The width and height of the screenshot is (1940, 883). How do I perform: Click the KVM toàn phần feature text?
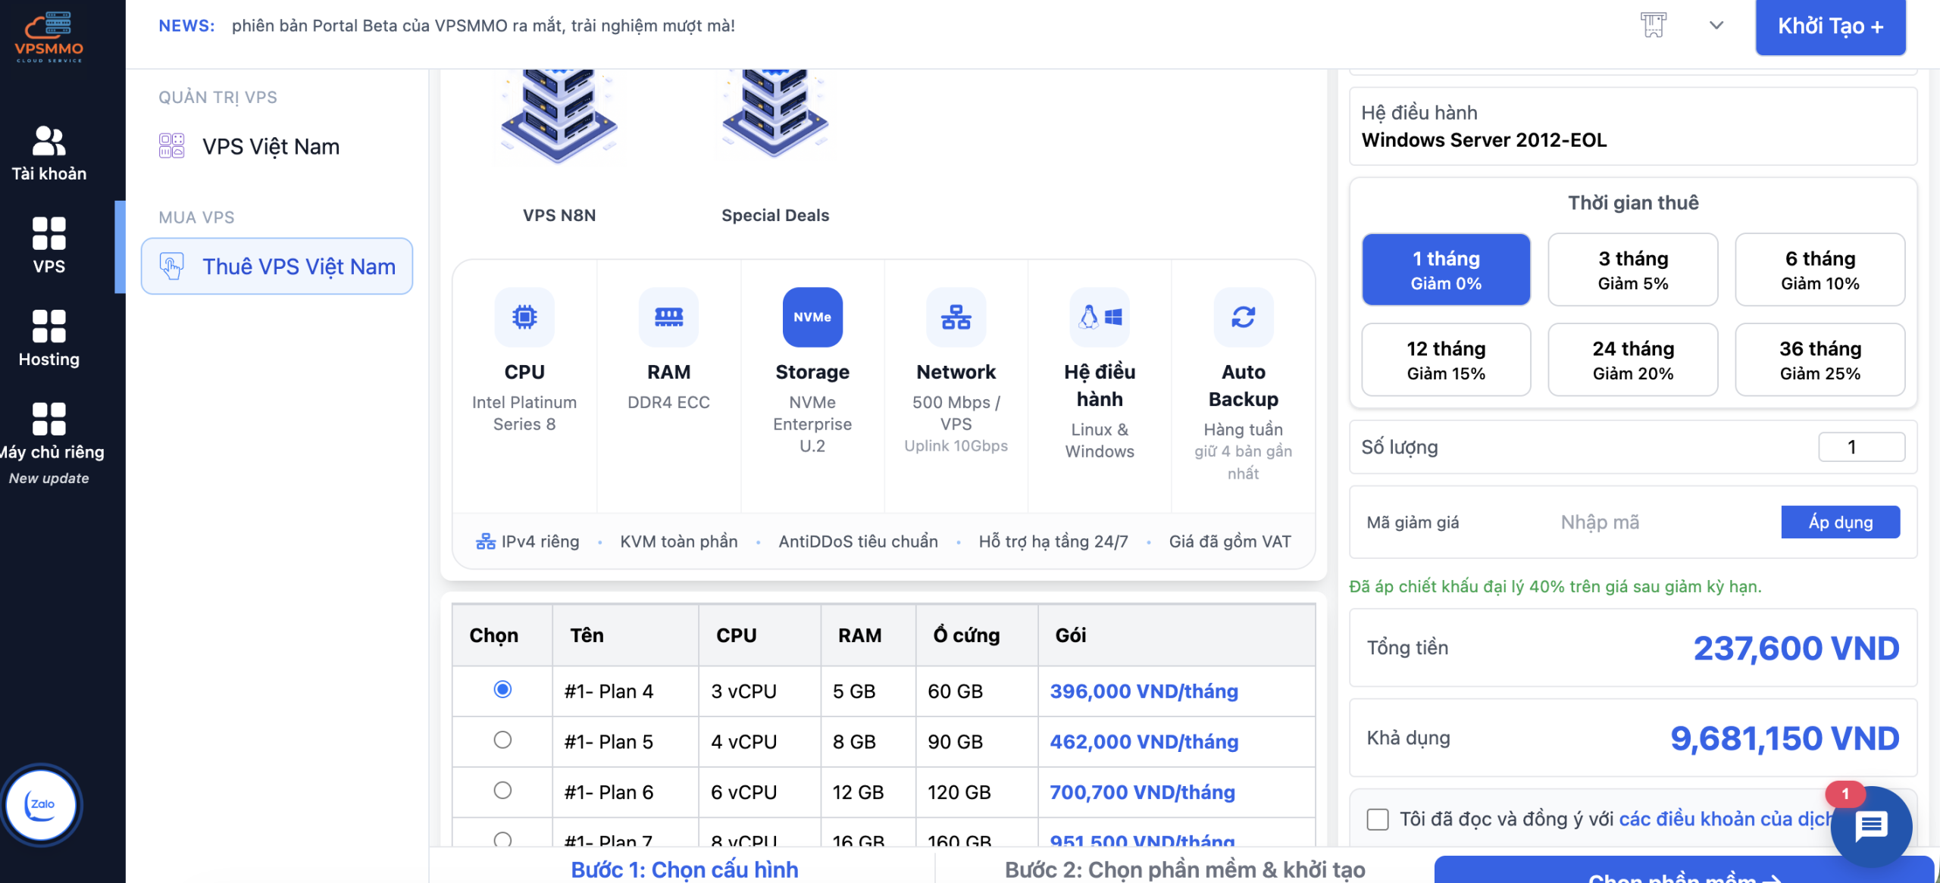tap(679, 541)
